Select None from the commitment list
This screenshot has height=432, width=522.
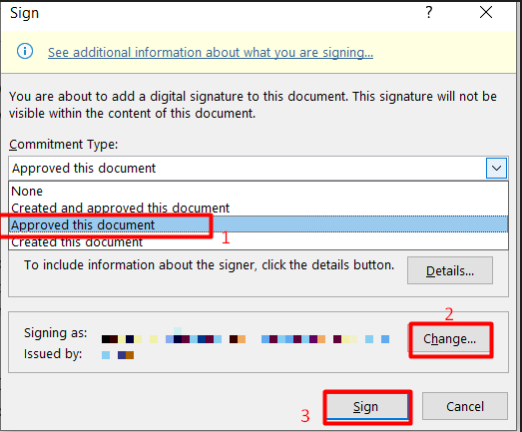[259, 191]
